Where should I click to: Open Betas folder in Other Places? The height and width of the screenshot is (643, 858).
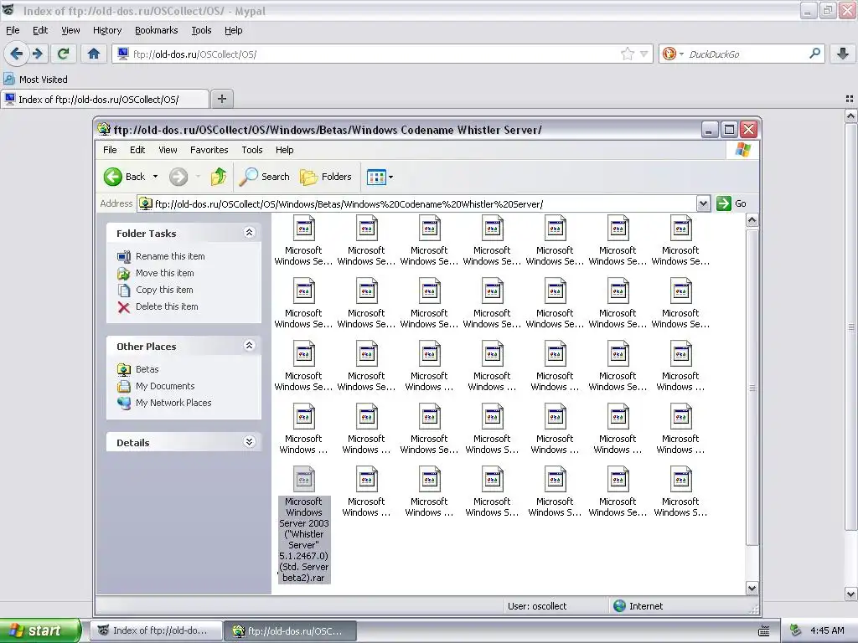click(147, 369)
